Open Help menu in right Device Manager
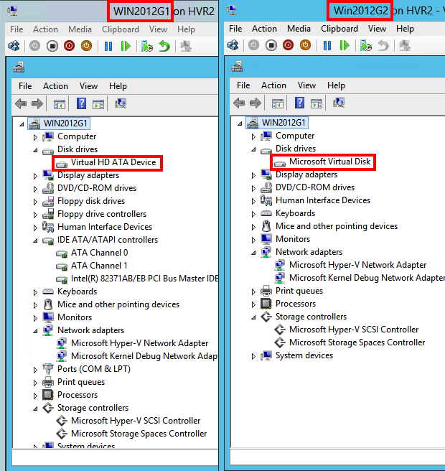445x471 pixels. (x=336, y=85)
